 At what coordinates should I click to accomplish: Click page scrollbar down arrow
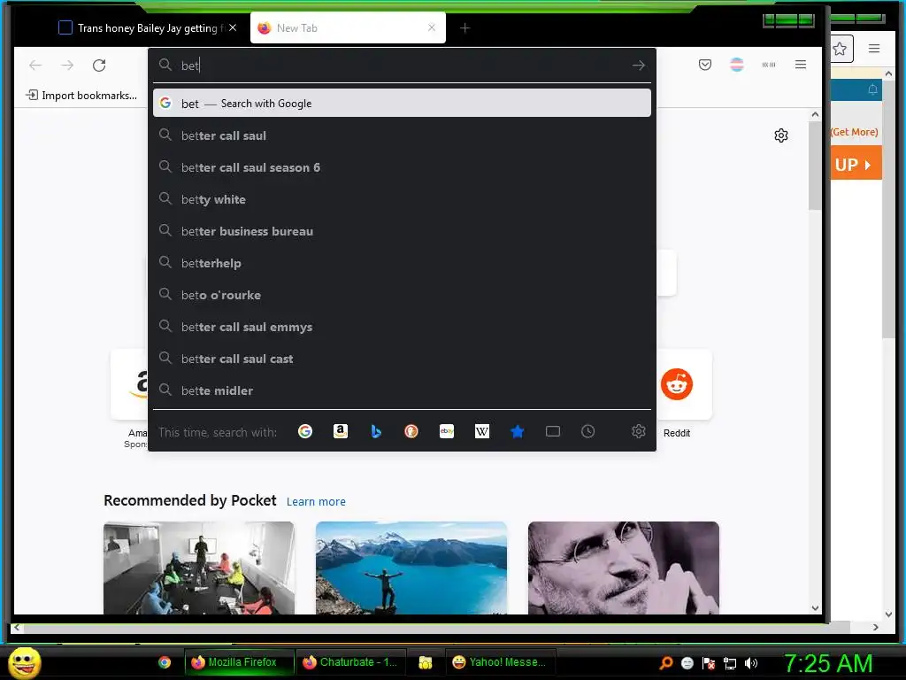click(815, 607)
